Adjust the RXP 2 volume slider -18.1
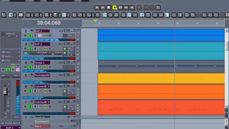The height and width of the screenshot is (129, 229). click(x=33, y=53)
